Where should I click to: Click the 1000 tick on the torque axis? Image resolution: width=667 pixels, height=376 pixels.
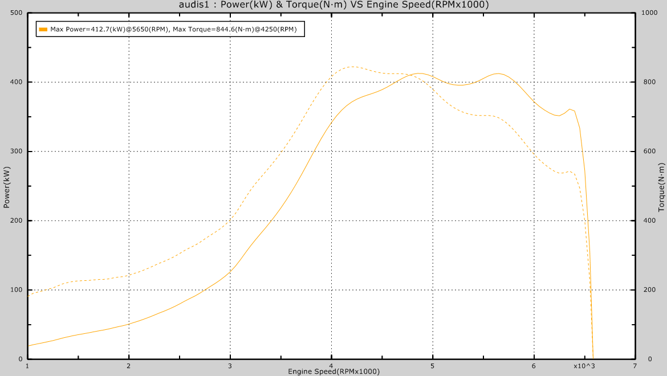(648, 13)
